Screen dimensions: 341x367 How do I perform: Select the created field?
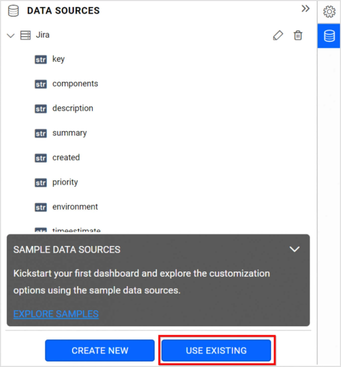click(66, 157)
